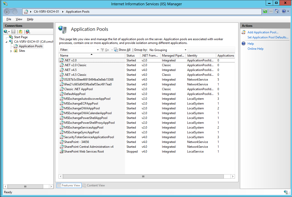Open Help using the blue question mark icon

(x=284, y=11)
